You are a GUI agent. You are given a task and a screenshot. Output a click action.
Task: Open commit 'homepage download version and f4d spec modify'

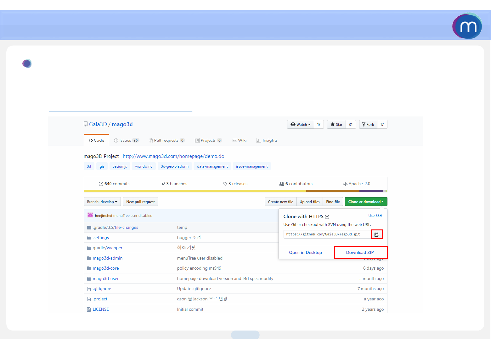click(x=225, y=279)
